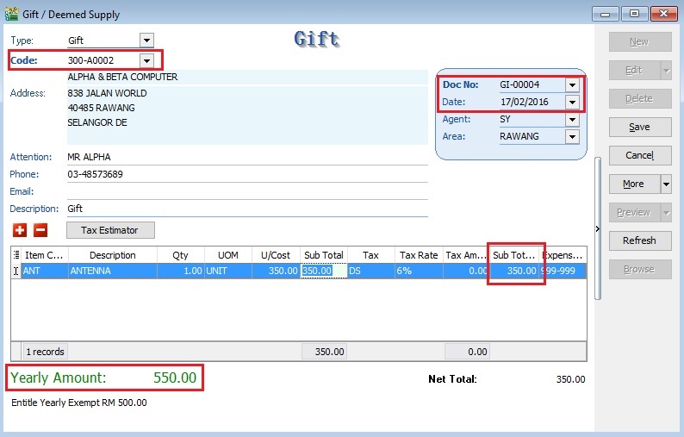
Task: Click the red minus delete-row icon
Action: pos(40,230)
